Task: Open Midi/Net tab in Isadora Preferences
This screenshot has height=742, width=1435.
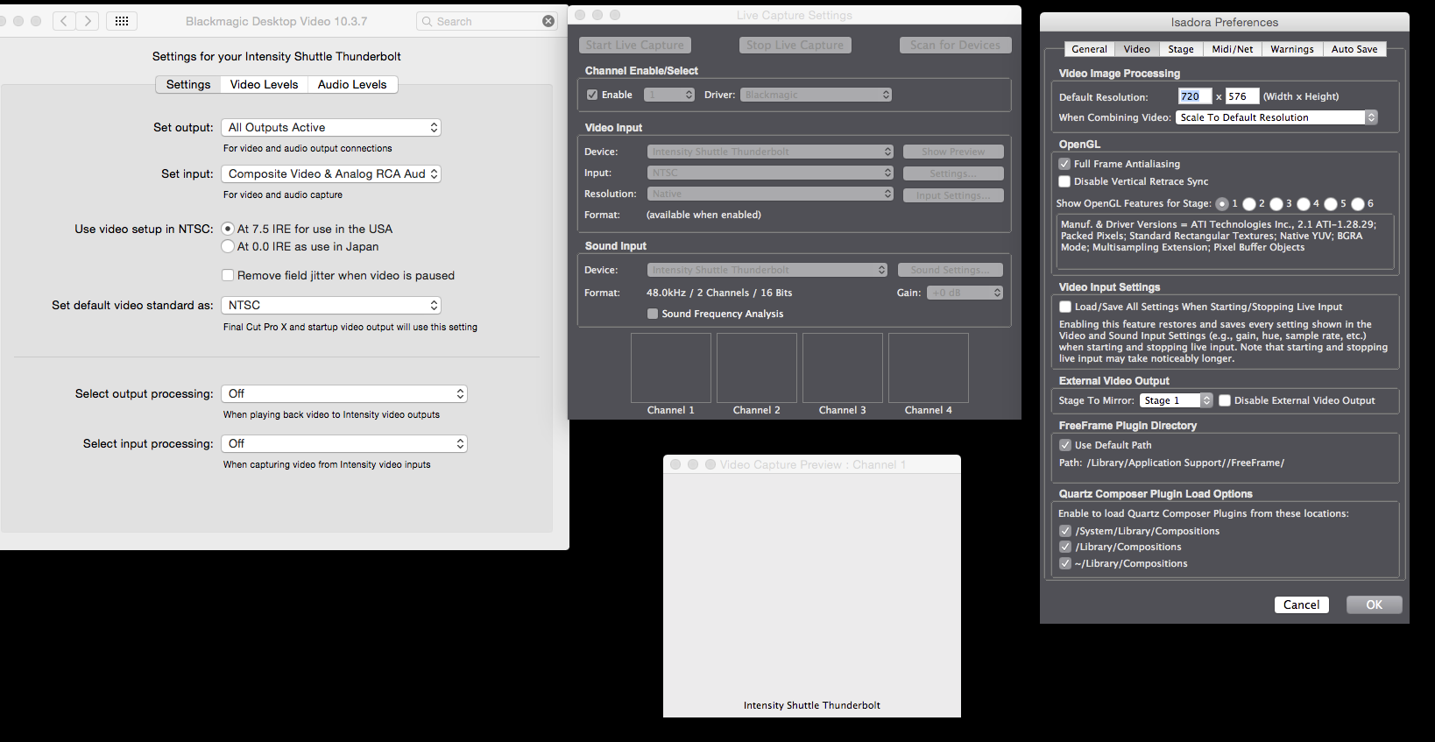Action: click(x=1233, y=49)
